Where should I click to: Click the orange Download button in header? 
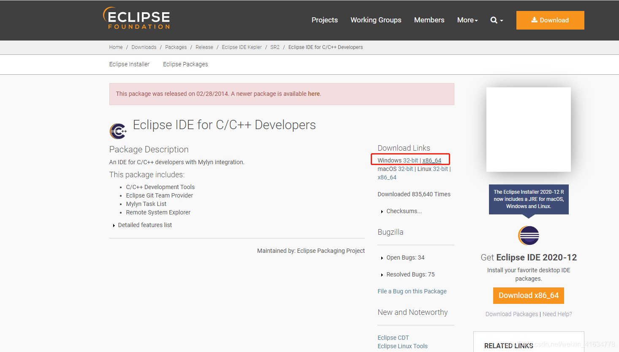click(550, 20)
